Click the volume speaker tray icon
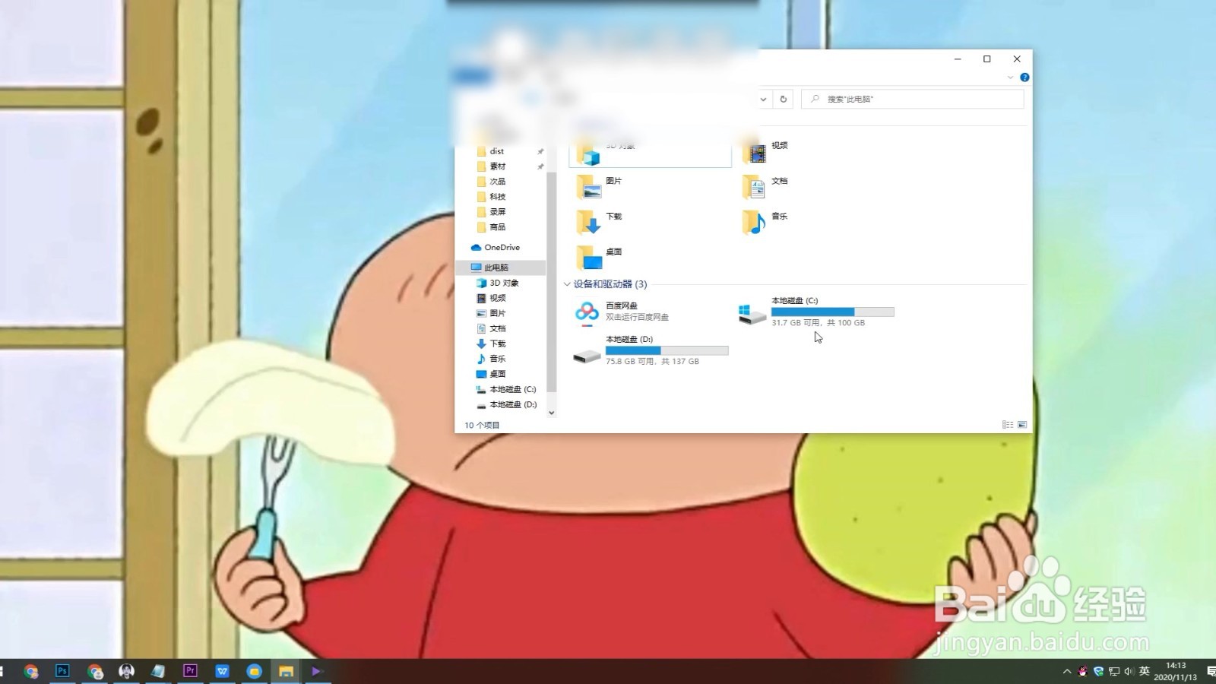 1129,671
